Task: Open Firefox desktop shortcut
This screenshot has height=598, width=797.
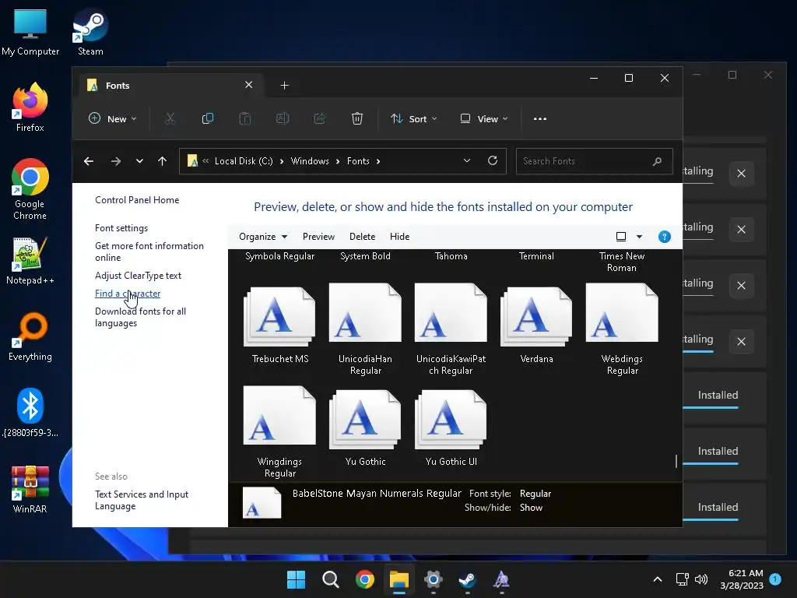Action: click(30, 107)
